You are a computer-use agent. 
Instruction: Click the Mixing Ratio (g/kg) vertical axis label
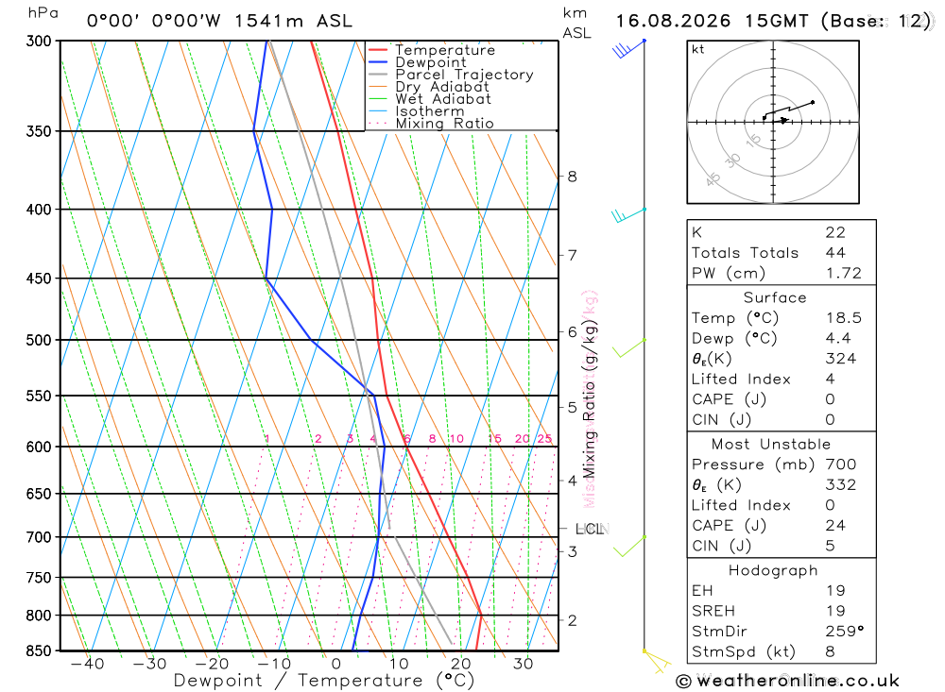coord(589,399)
